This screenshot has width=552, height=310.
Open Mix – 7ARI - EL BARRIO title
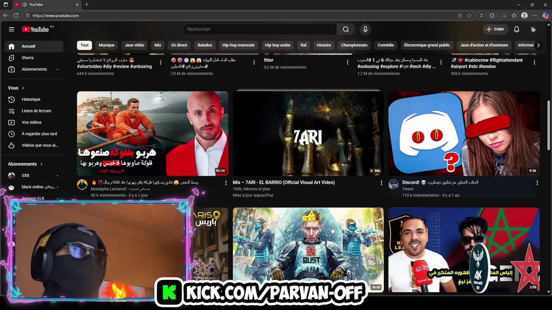coord(284,183)
